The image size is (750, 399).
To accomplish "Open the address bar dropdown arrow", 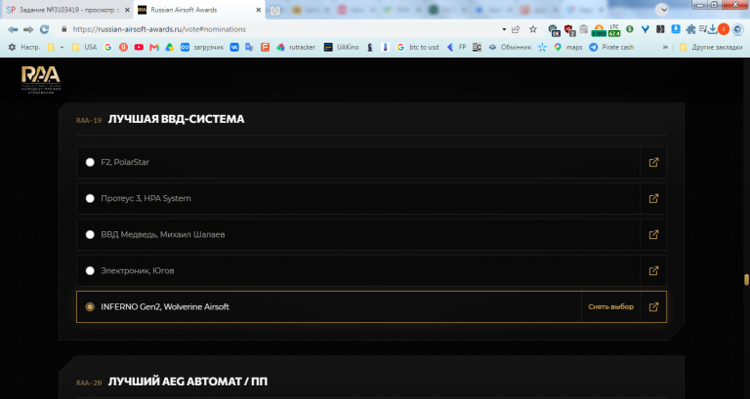I will (504, 29).
